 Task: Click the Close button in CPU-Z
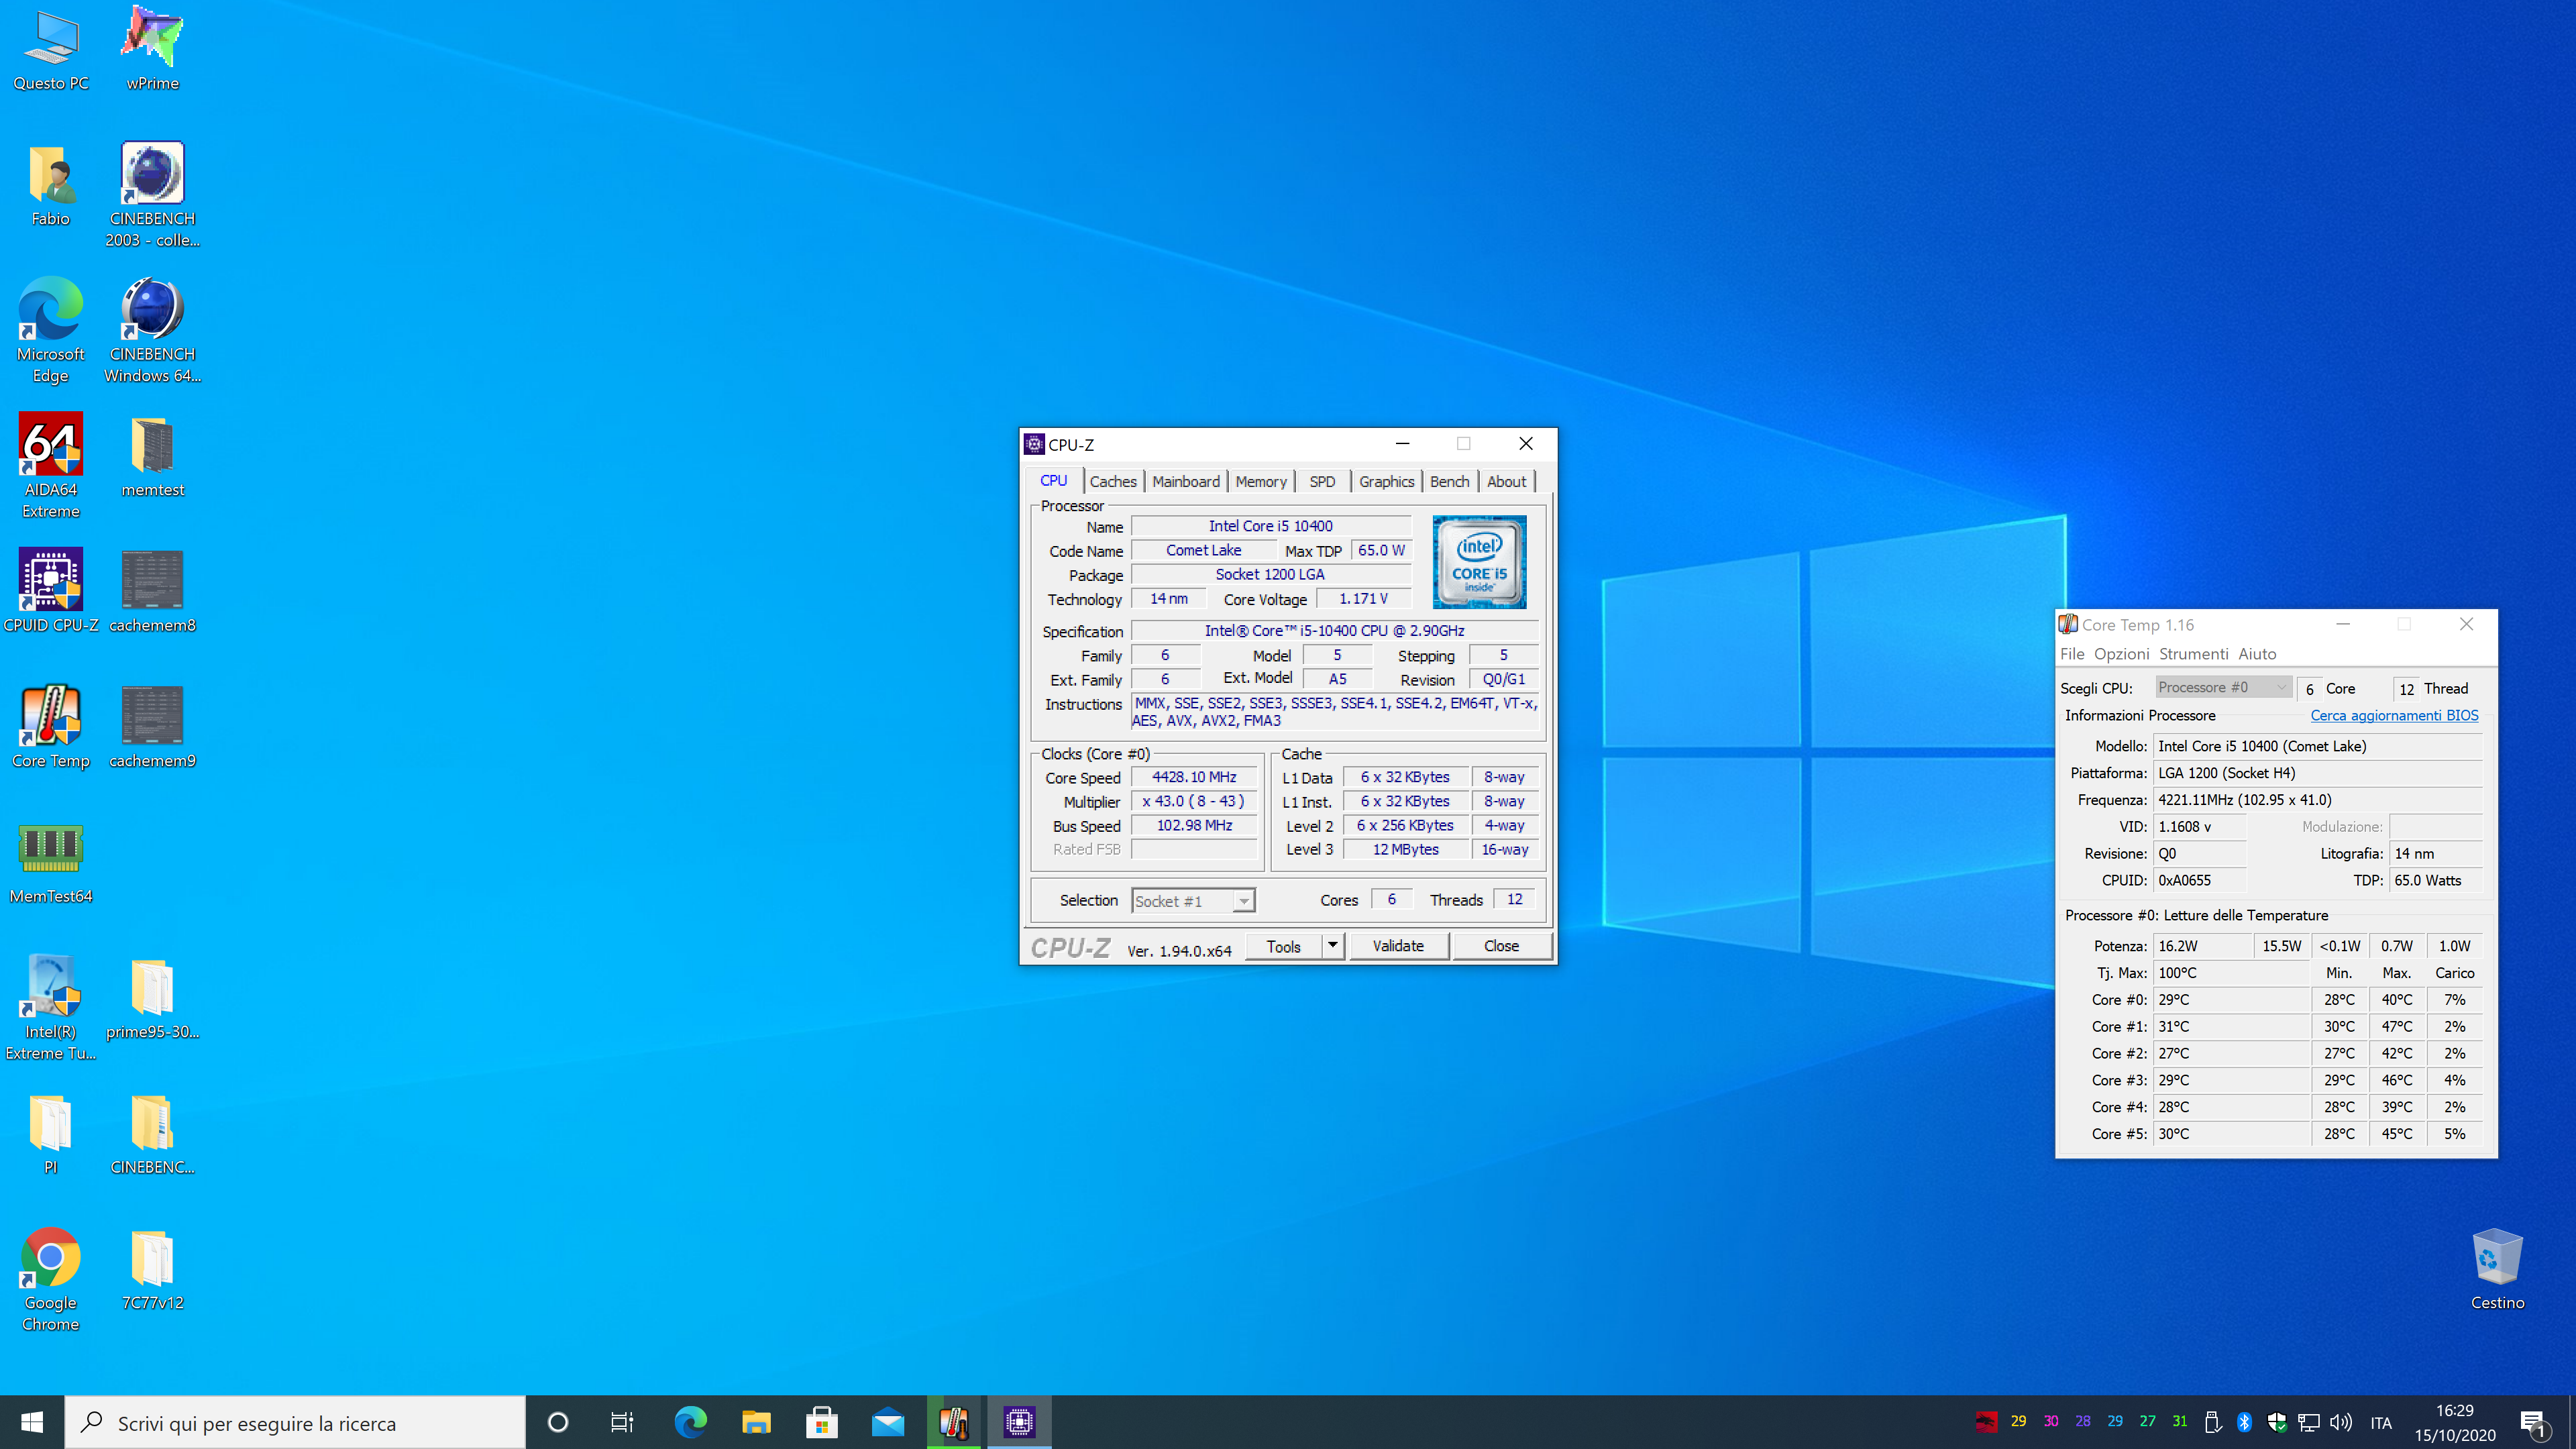(x=1501, y=946)
